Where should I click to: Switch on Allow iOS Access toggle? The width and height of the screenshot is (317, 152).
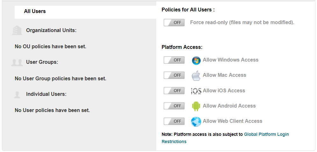tap(174, 91)
